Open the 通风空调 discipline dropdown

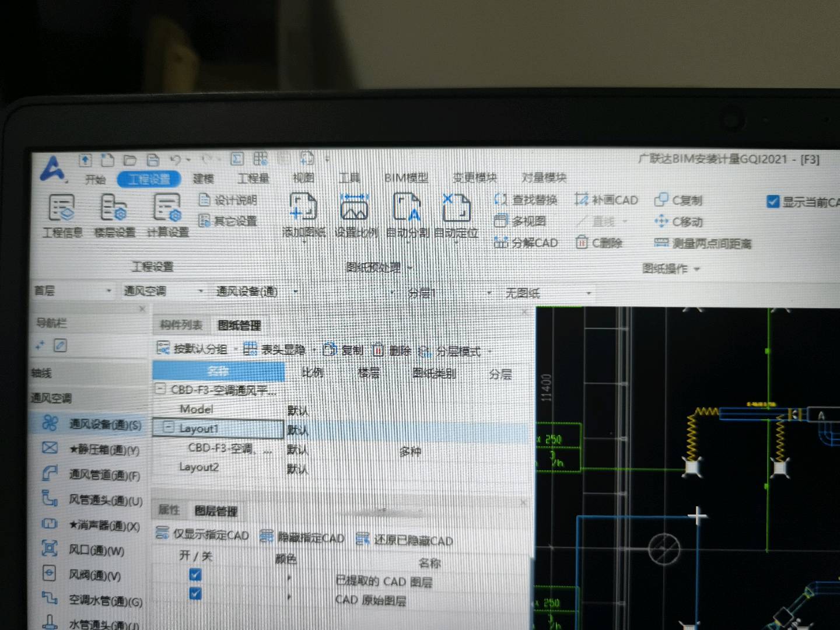(163, 290)
